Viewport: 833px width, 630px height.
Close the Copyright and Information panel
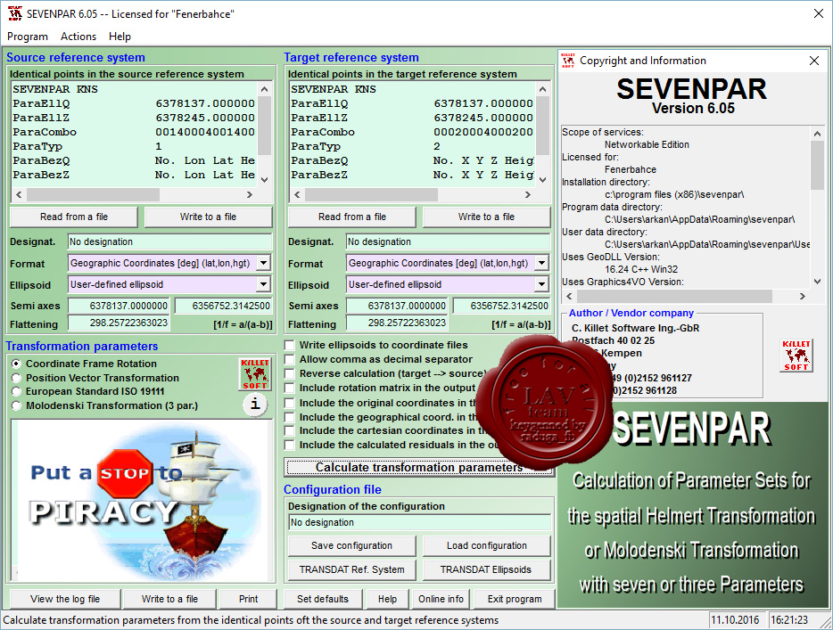814,61
